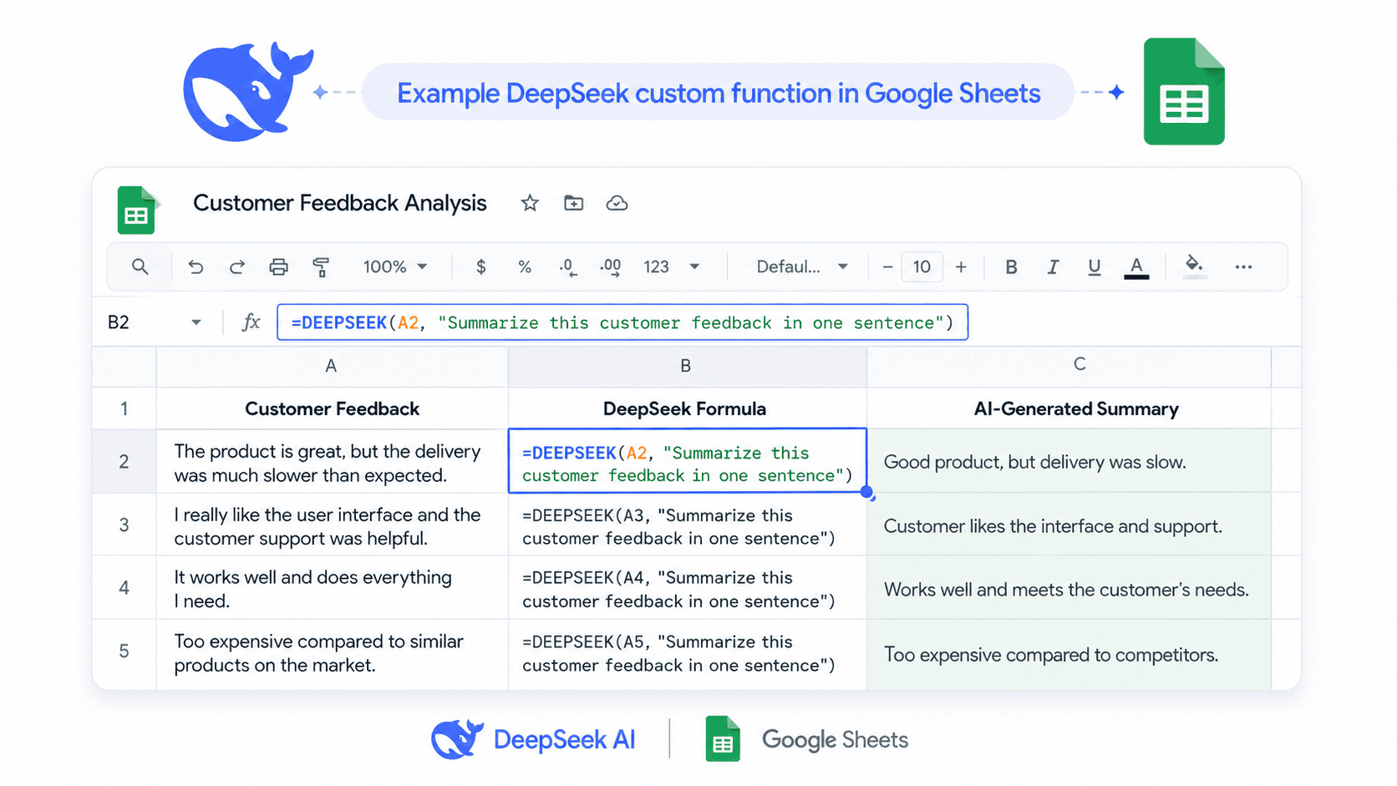Click the DeepSeek Formula header cell
This screenshot has width=1397, height=786.
coord(687,408)
